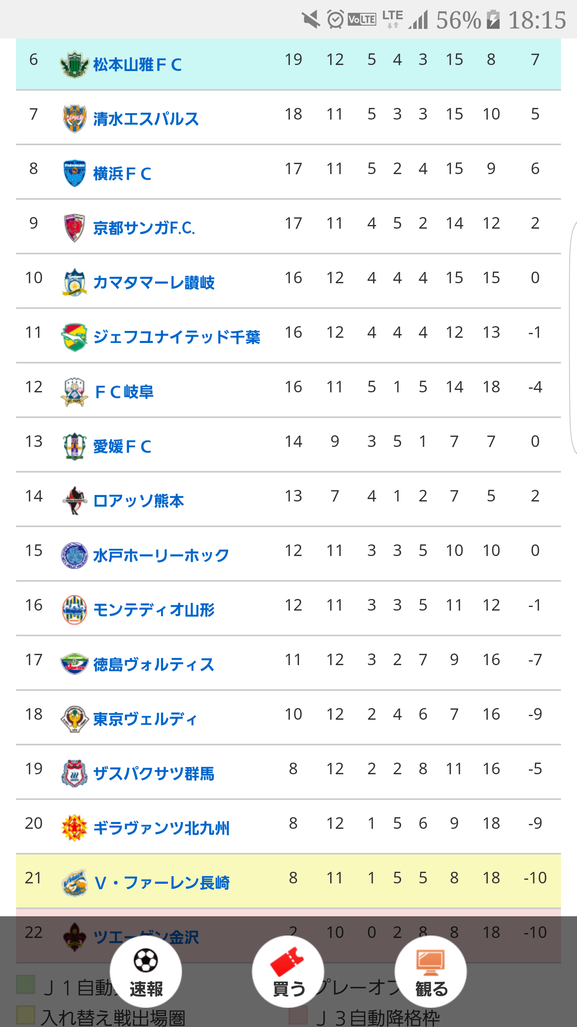Tap the 京都サンガF.C. crest icon
Image resolution: width=577 pixels, height=1027 pixels.
click(x=75, y=228)
